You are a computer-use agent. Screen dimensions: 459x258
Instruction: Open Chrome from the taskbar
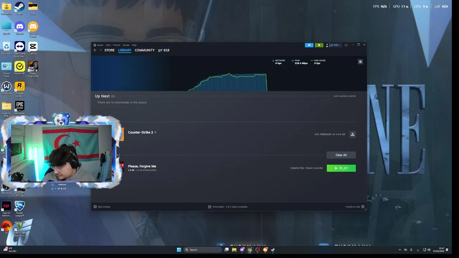pos(250,250)
